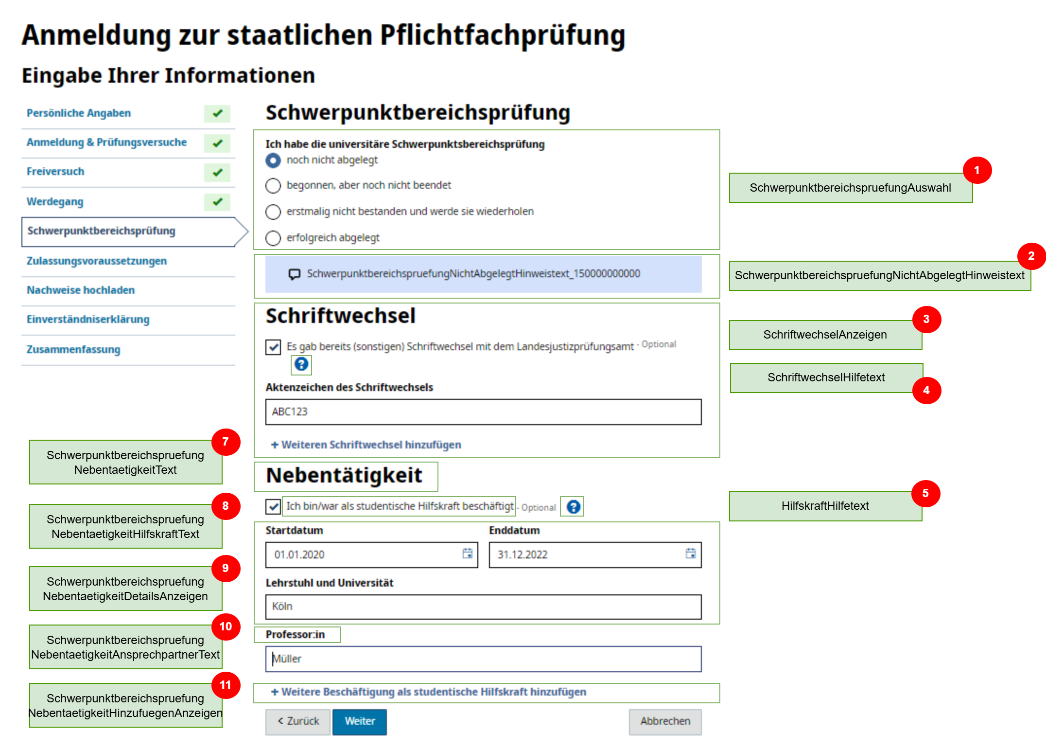The height and width of the screenshot is (751, 1046).
Task: Add weitere Beschäftigung als studentische Hilfskraft
Action: click(429, 692)
